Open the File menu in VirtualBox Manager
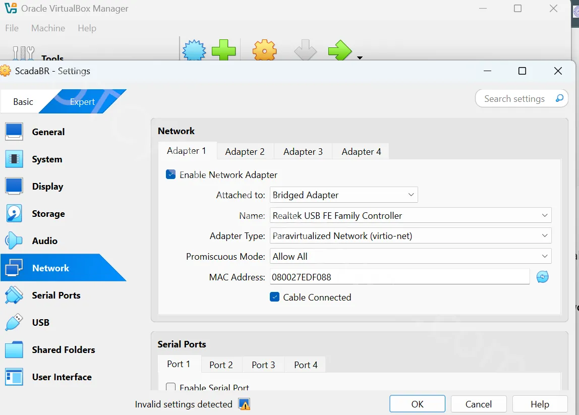Image resolution: width=579 pixels, height=415 pixels. point(12,28)
